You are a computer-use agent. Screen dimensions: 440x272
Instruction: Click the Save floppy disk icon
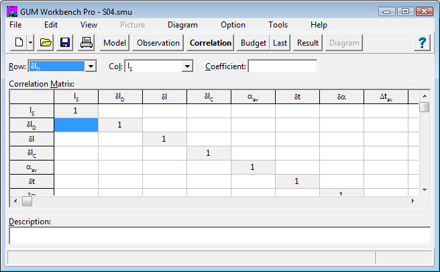pyautogui.click(x=65, y=43)
